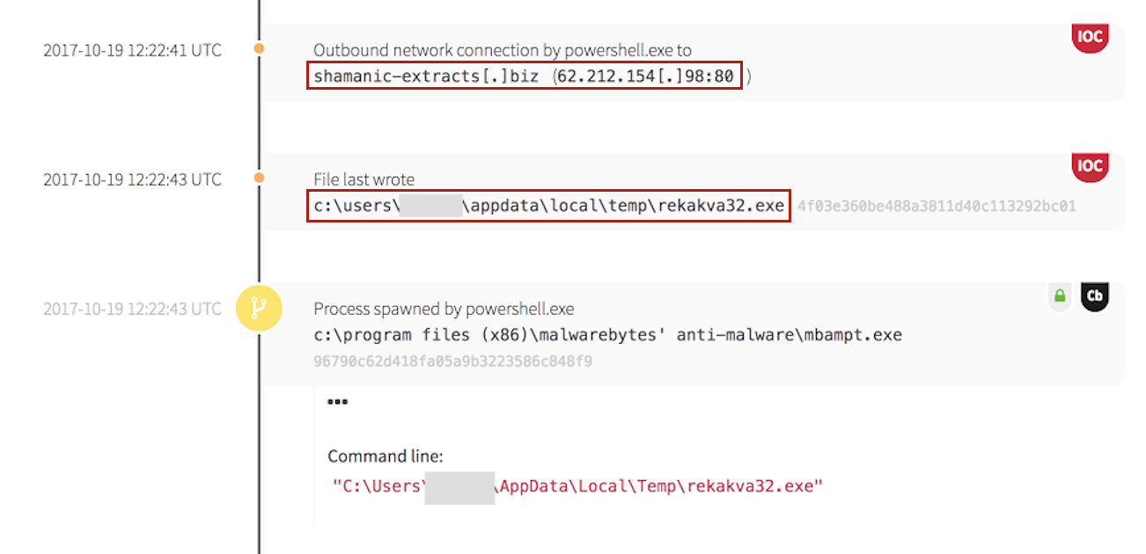
Task: Click the orange timeline dot beside 12:22:41
Action: [260, 50]
